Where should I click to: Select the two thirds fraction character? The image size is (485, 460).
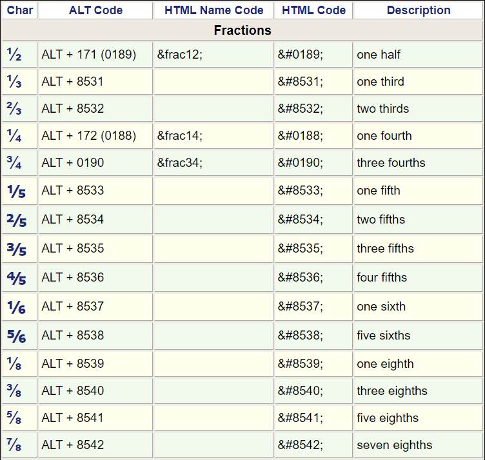(14, 109)
